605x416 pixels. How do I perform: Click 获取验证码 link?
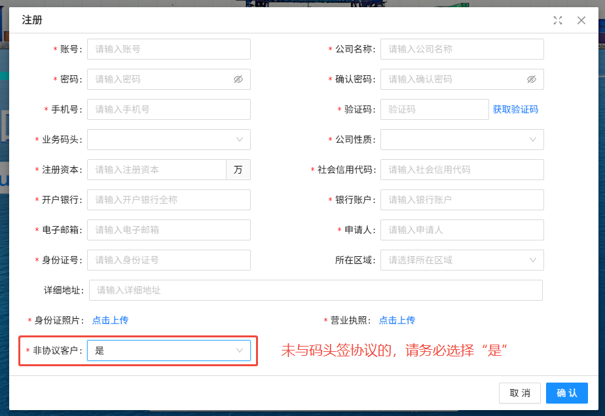point(515,109)
